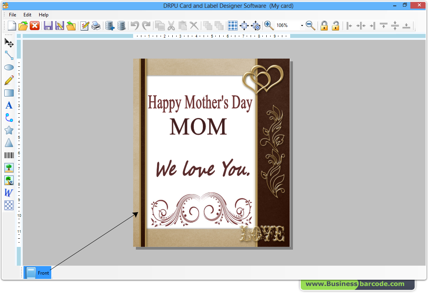Viewport: 428px width, 293px height.
Task: Open the File menu
Action: (x=12, y=14)
